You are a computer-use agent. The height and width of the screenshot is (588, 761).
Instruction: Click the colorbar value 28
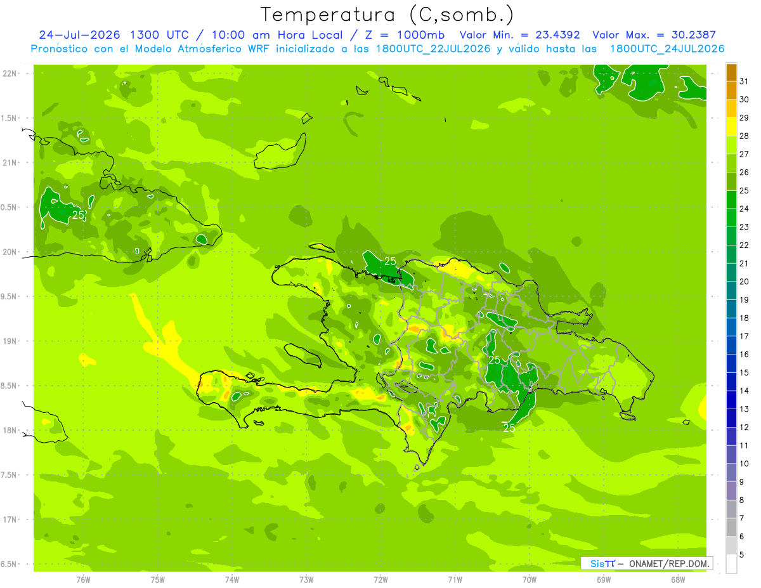click(x=744, y=136)
